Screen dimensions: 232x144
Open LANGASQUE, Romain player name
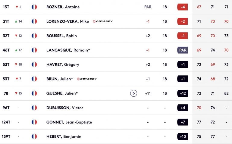click(68, 50)
